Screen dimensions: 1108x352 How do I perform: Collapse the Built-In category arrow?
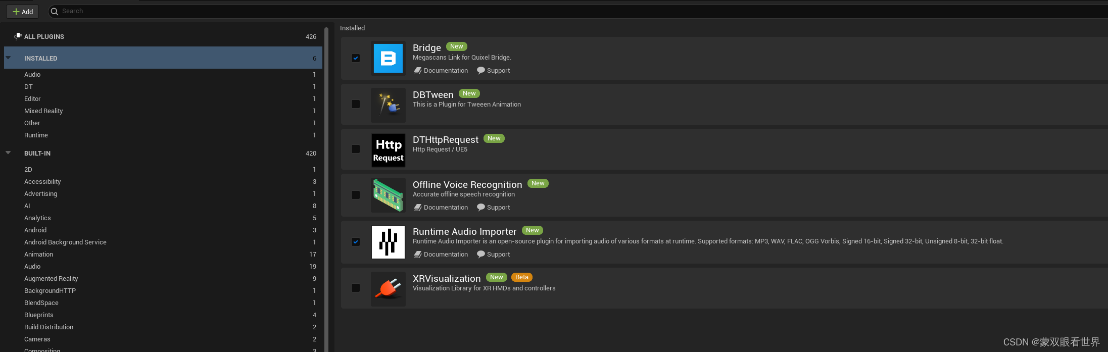(8, 153)
